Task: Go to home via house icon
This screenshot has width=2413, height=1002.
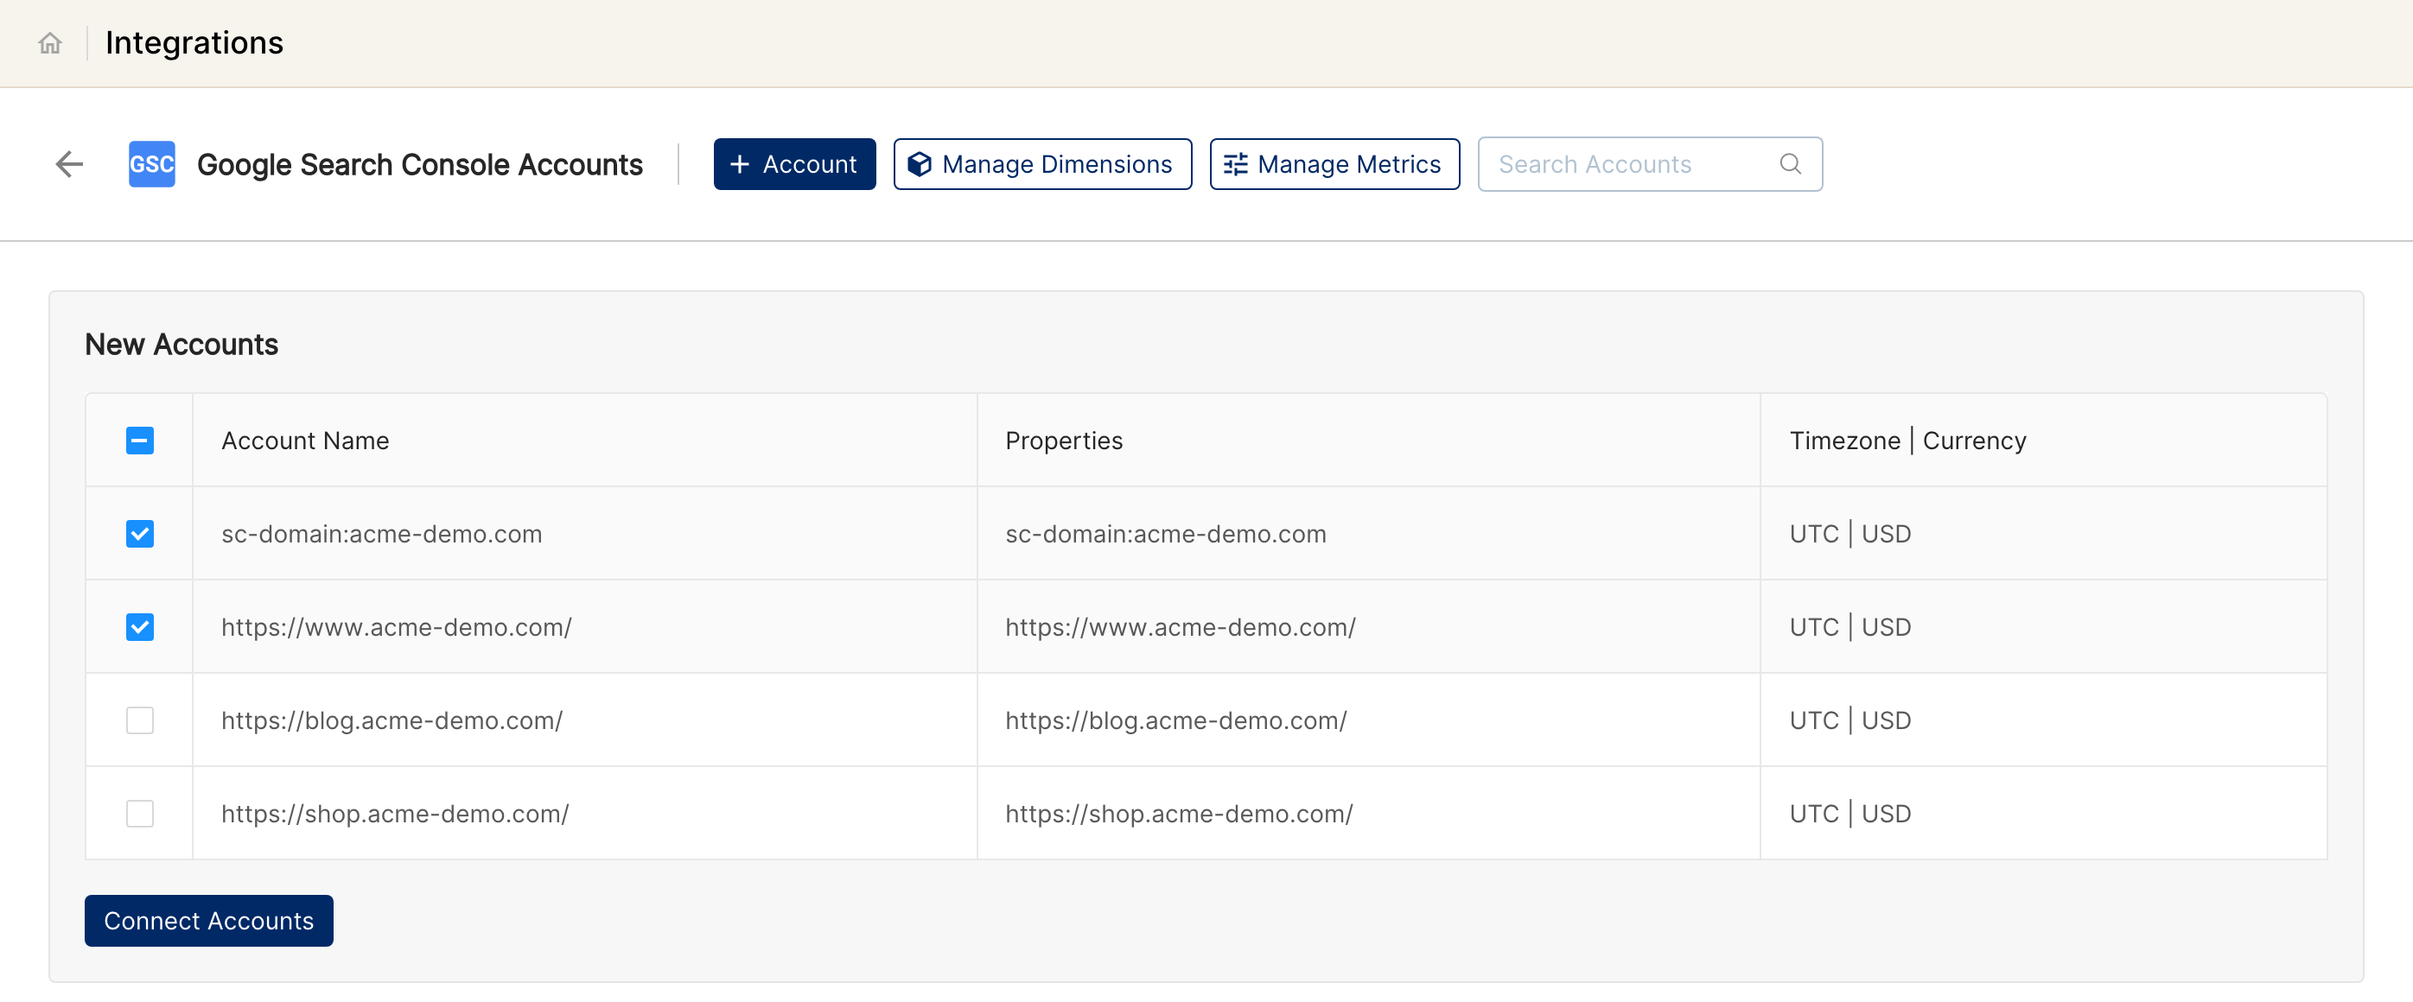Action: point(49,43)
